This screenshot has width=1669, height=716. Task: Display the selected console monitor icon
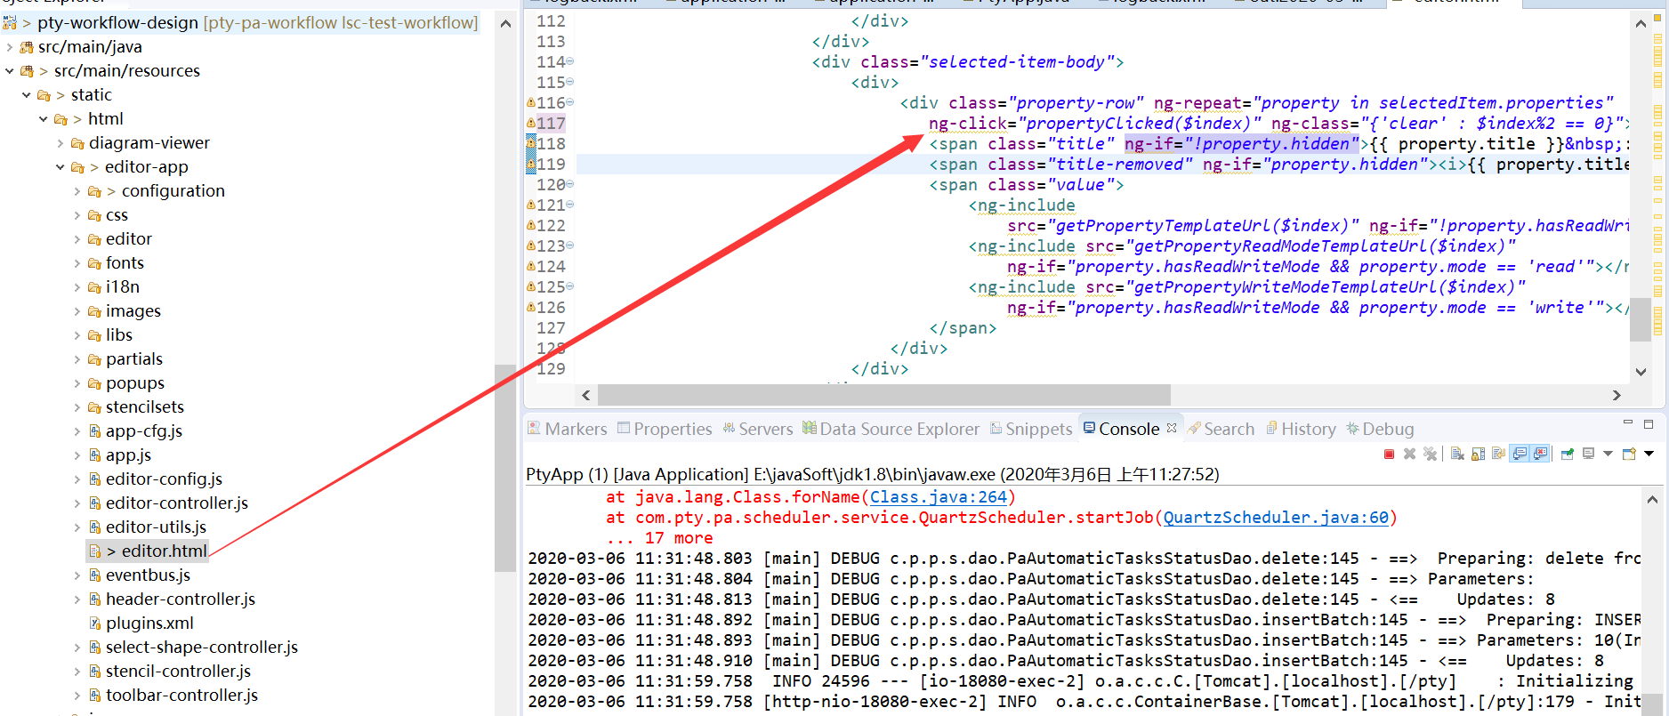click(1588, 454)
